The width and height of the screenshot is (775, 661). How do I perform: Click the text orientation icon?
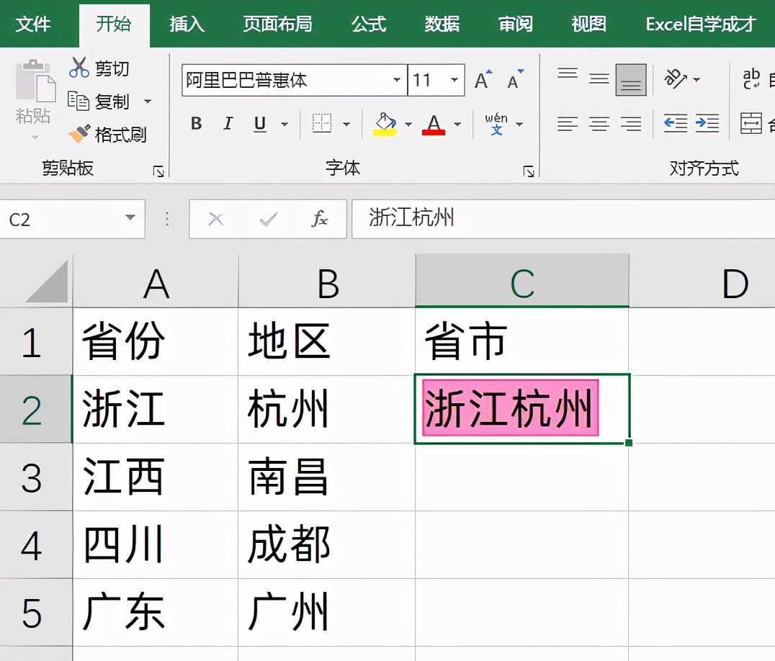tap(675, 78)
